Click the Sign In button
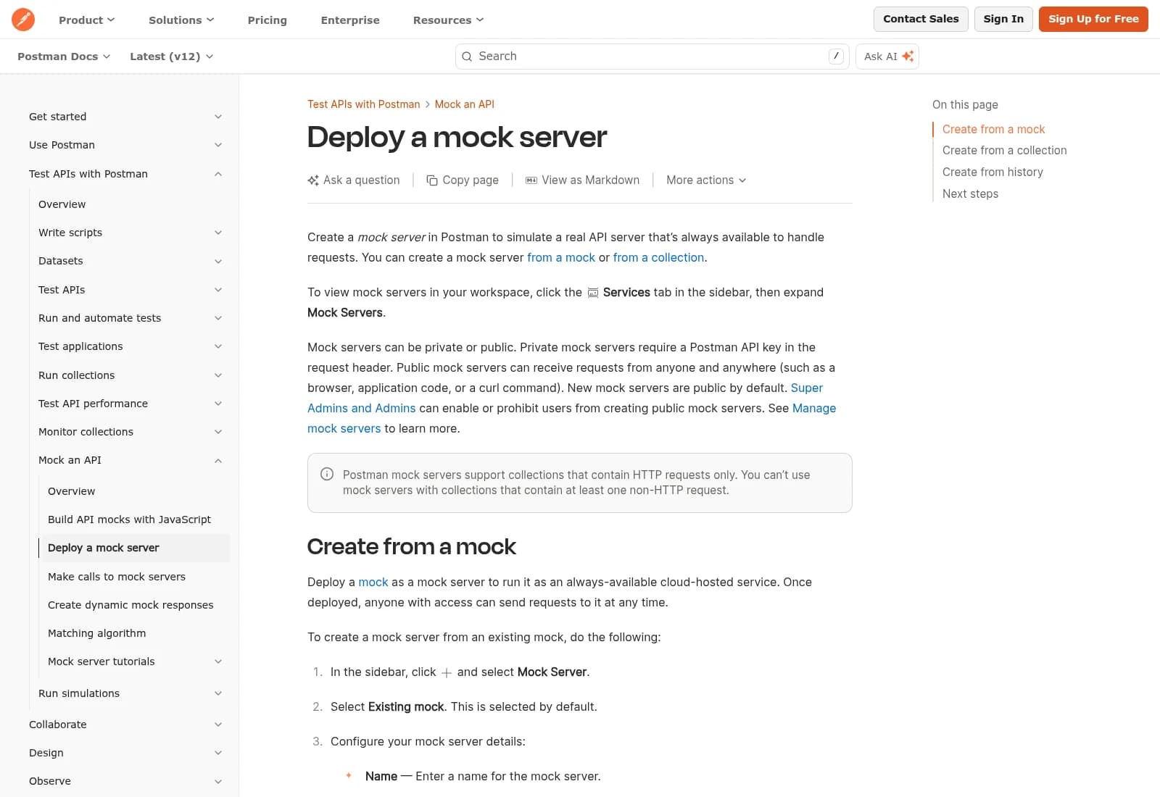 click(1003, 19)
